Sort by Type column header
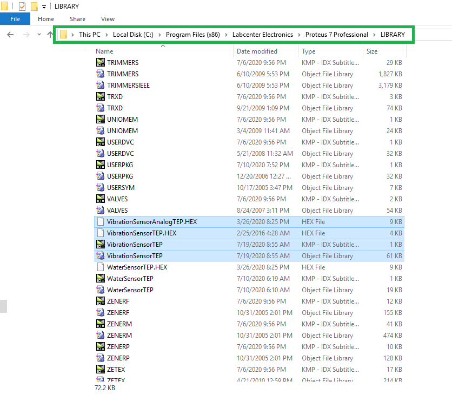This screenshot has width=452, height=394. tap(308, 51)
